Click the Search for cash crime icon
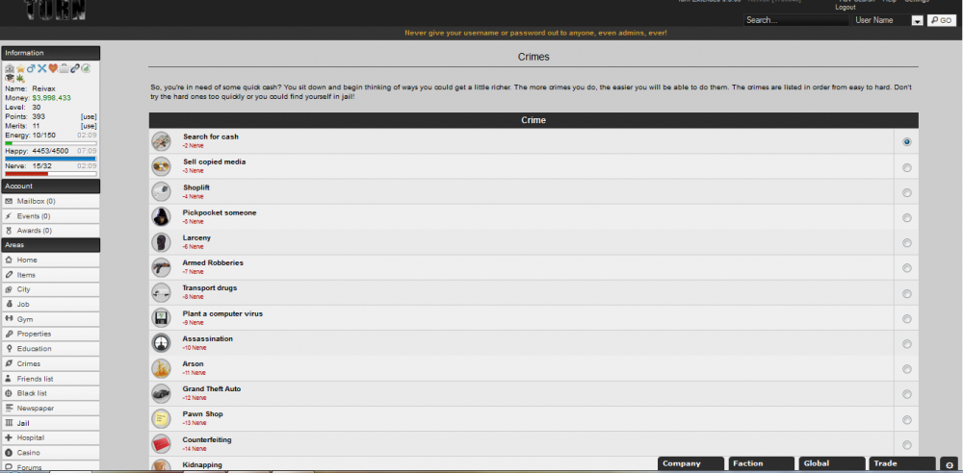 [x=161, y=141]
